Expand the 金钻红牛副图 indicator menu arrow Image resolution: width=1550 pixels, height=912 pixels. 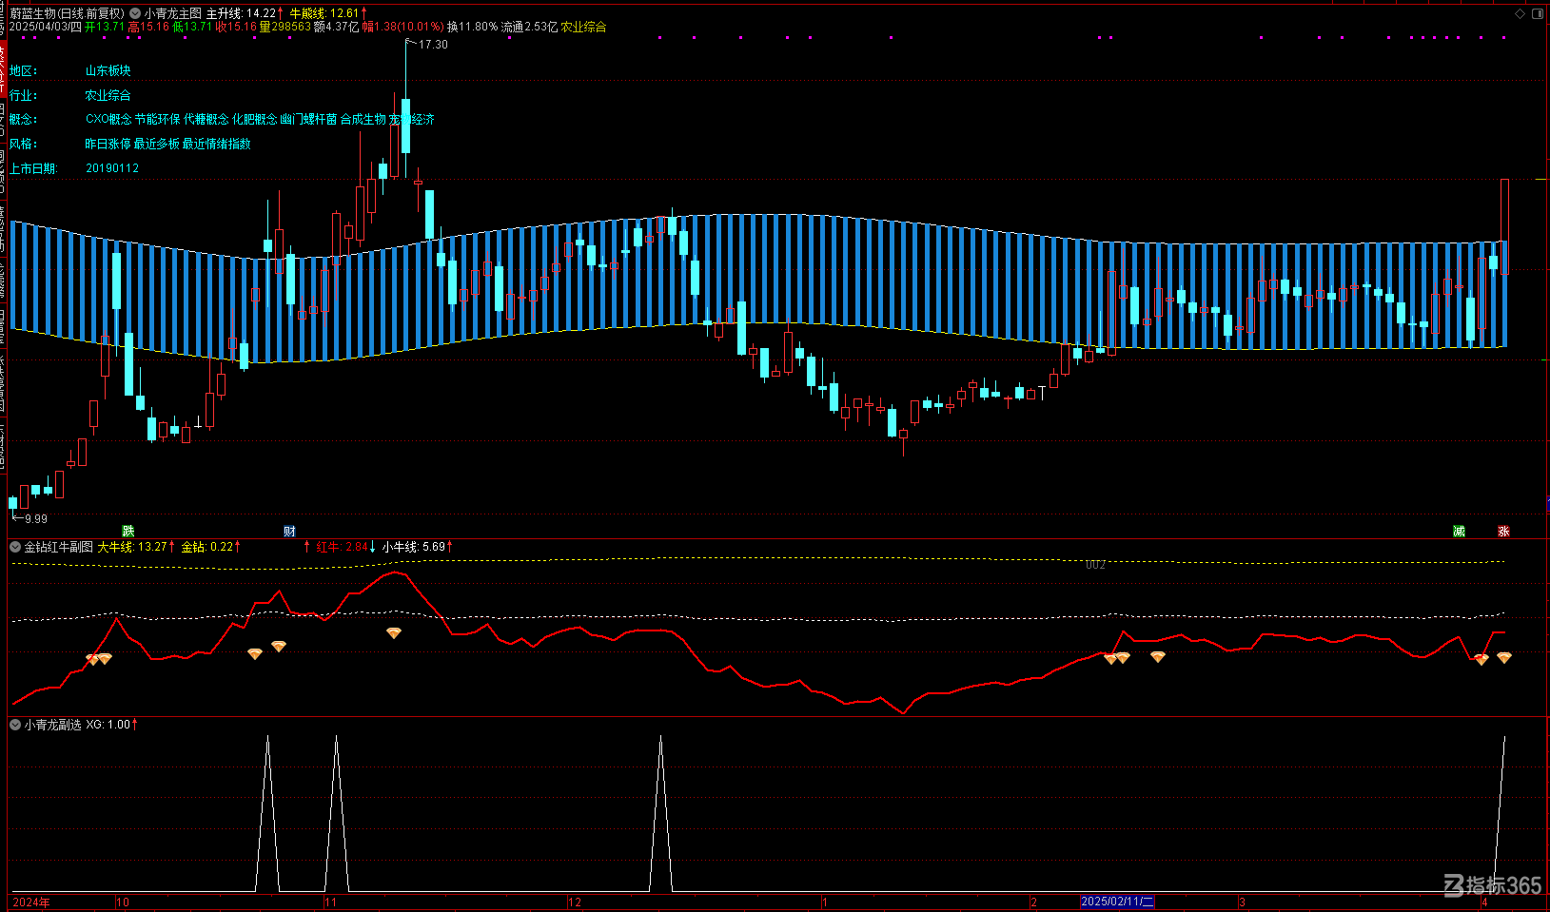15,547
